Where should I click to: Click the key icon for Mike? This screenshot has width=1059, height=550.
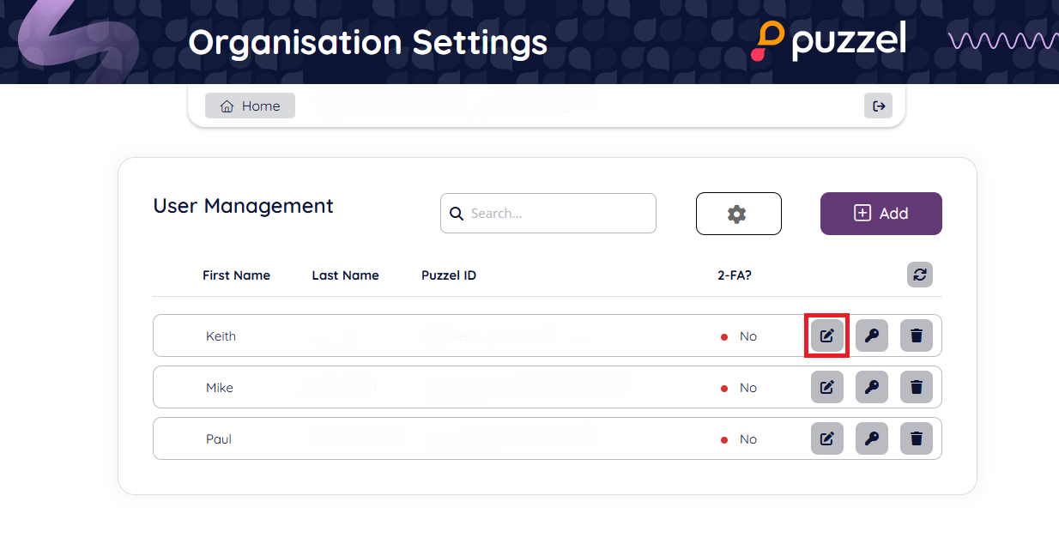(x=872, y=388)
